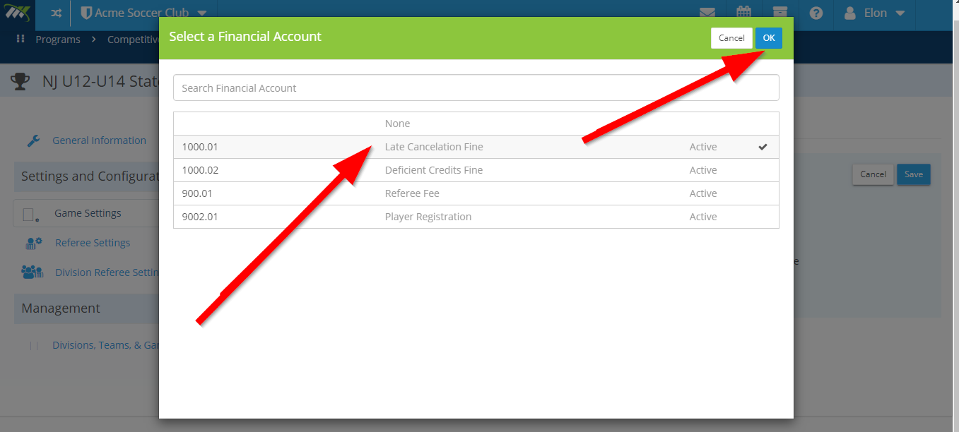The height and width of the screenshot is (432, 959).
Task: Open Divisions, Teams, & Games link
Action: (x=106, y=345)
